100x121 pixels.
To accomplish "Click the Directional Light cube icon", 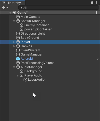I will [18, 34].
